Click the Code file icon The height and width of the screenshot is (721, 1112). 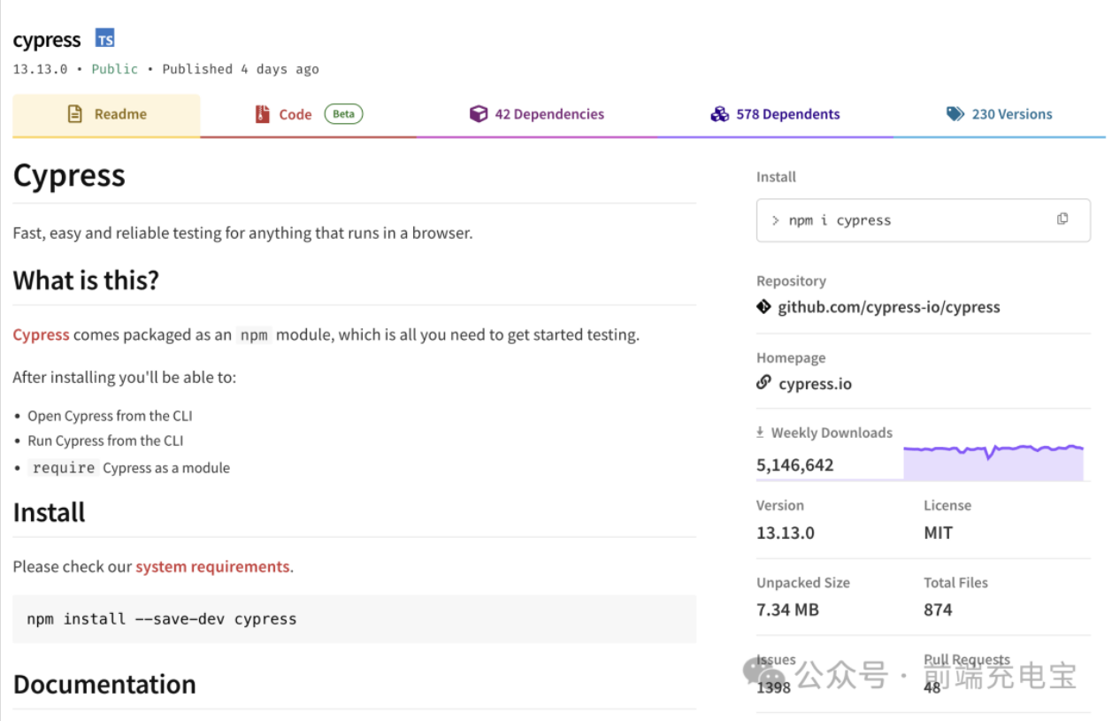click(x=262, y=114)
